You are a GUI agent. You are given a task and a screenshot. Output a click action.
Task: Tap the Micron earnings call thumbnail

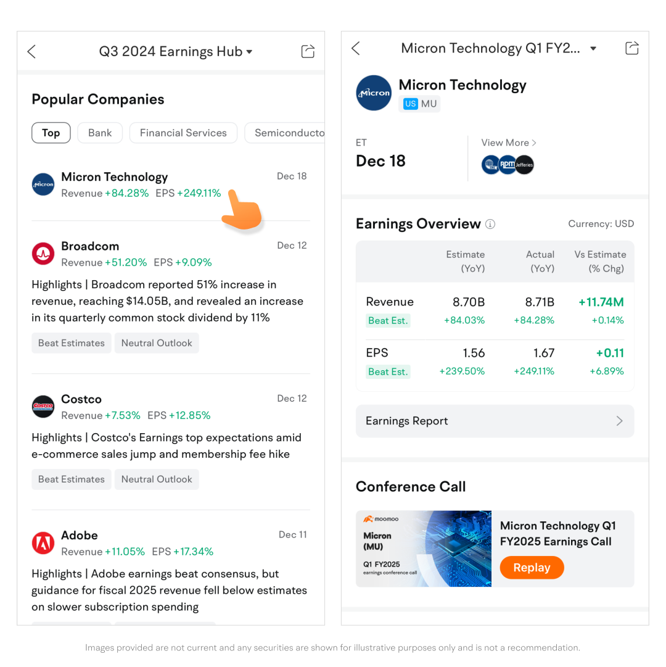[x=424, y=549]
